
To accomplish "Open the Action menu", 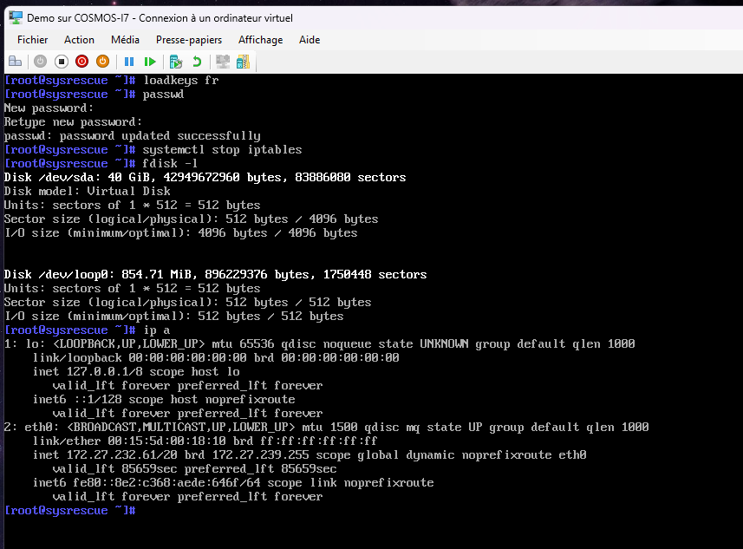I will tap(79, 40).
